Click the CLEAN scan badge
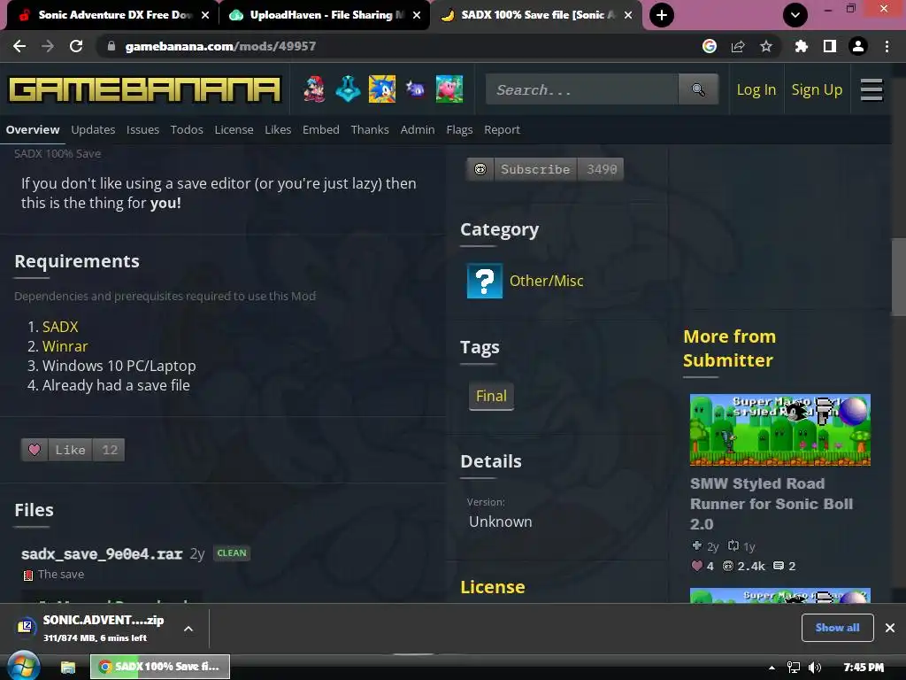Screen dimensions: 906x680 232,553
